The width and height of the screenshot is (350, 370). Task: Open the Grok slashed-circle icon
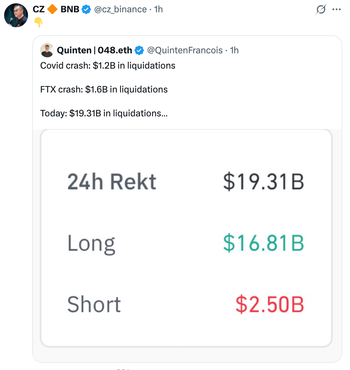320,10
